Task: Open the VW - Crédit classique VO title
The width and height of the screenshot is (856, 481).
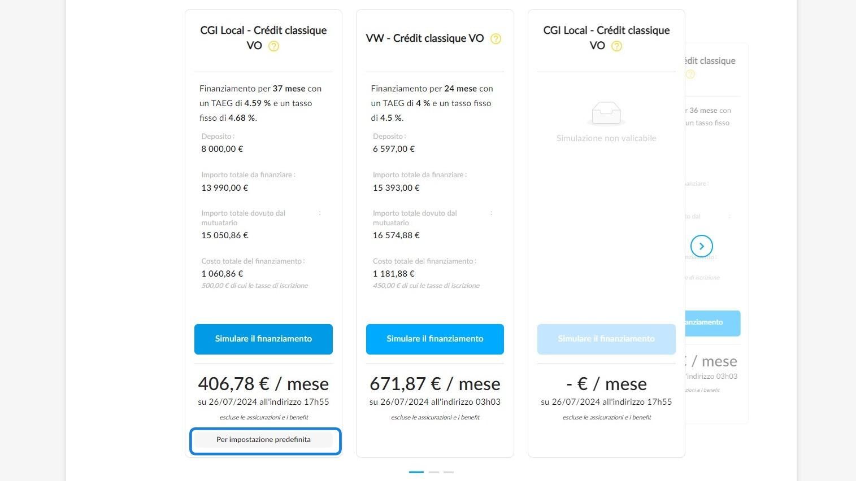Action: click(x=425, y=38)
